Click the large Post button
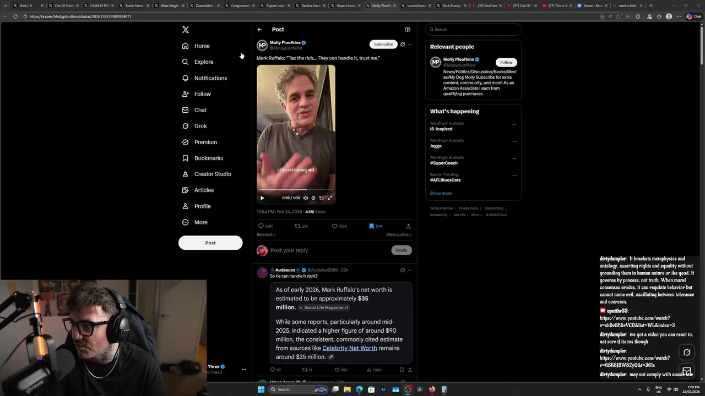The image size is (705, 396). point(210,243)
